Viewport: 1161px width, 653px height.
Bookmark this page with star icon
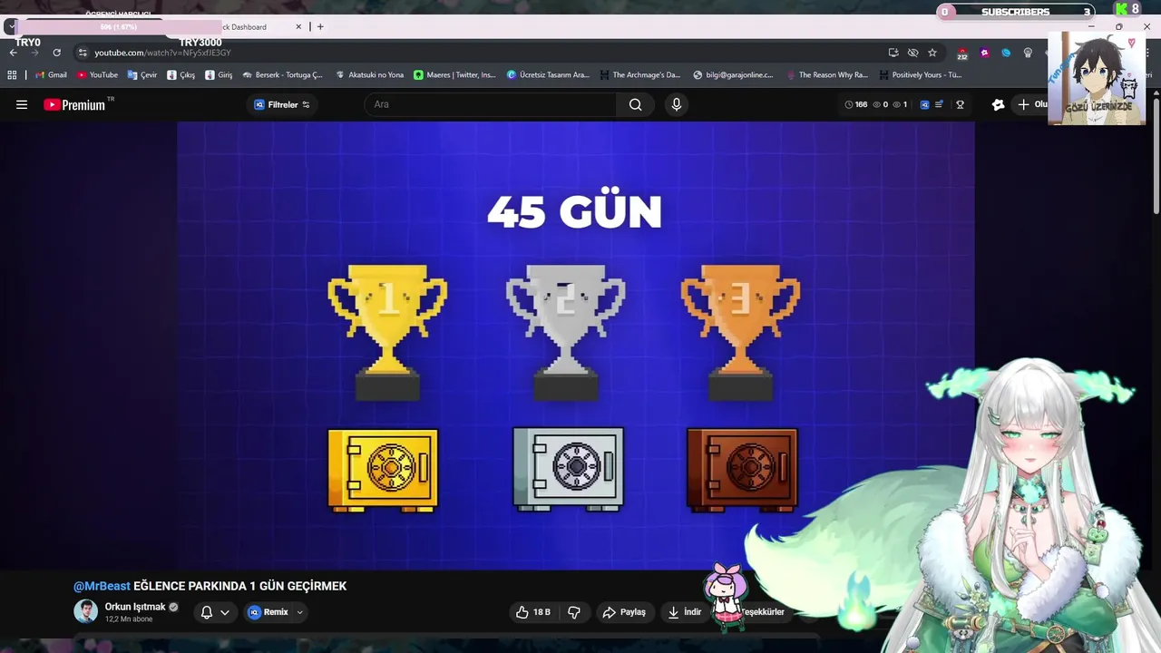click(x=932, y=53)
